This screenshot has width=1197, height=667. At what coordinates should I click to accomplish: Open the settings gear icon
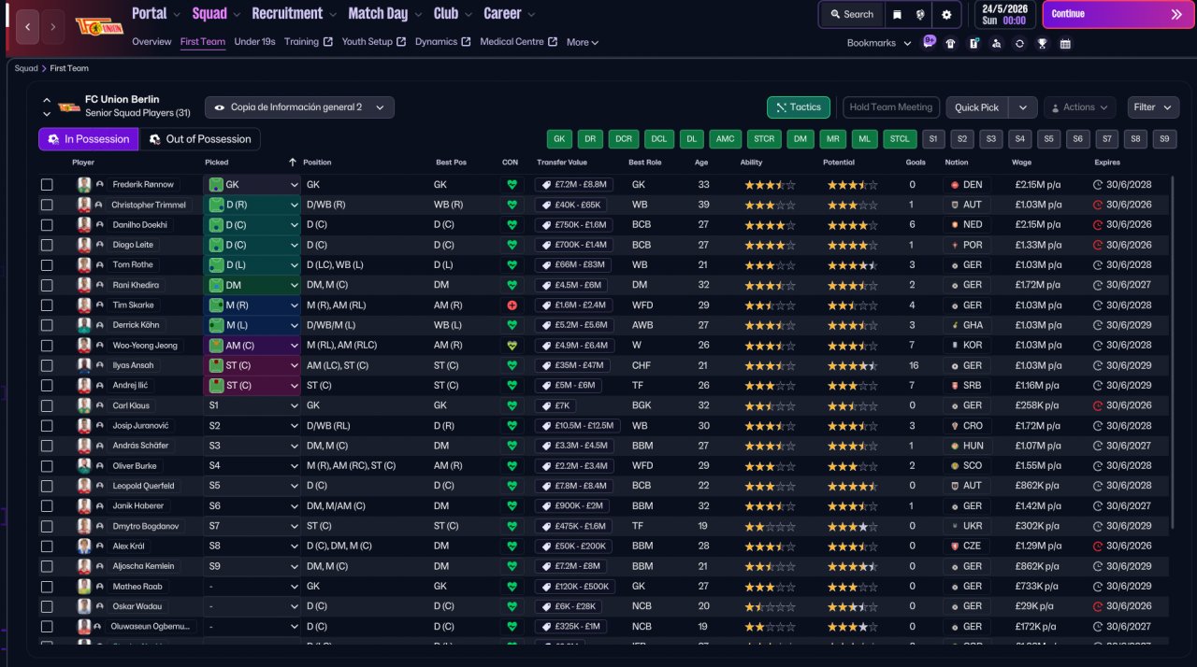pos(946,14)
